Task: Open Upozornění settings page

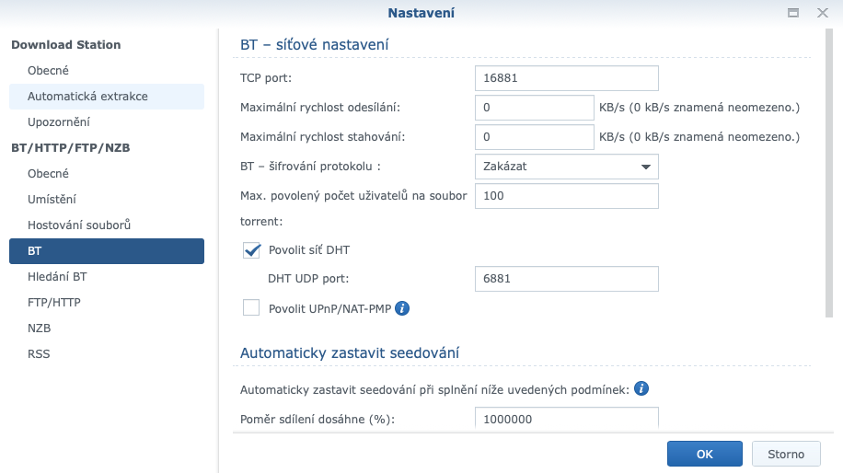Action: [x=107, y=121]
